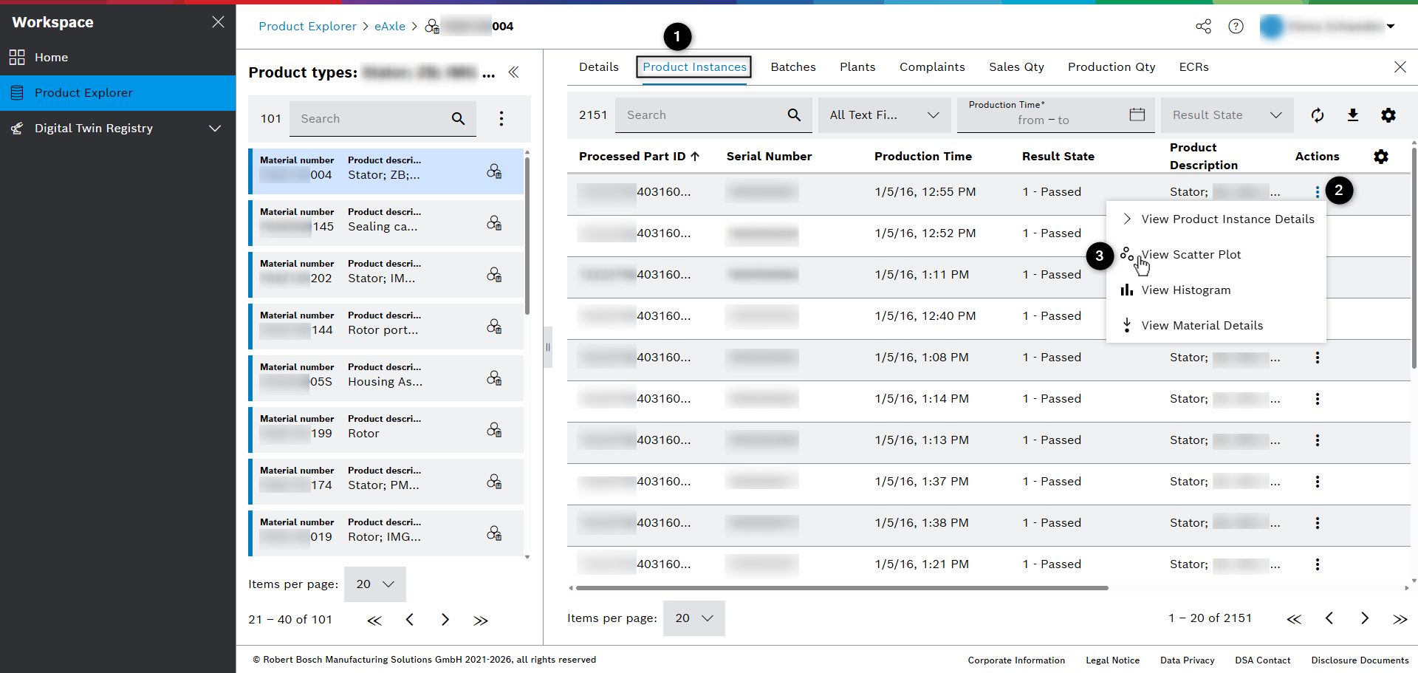Image resolution: width=1418 pixels, height=673 pixels.
Task: Choose View Material Details from the menu
Action: click(1216, 326)
